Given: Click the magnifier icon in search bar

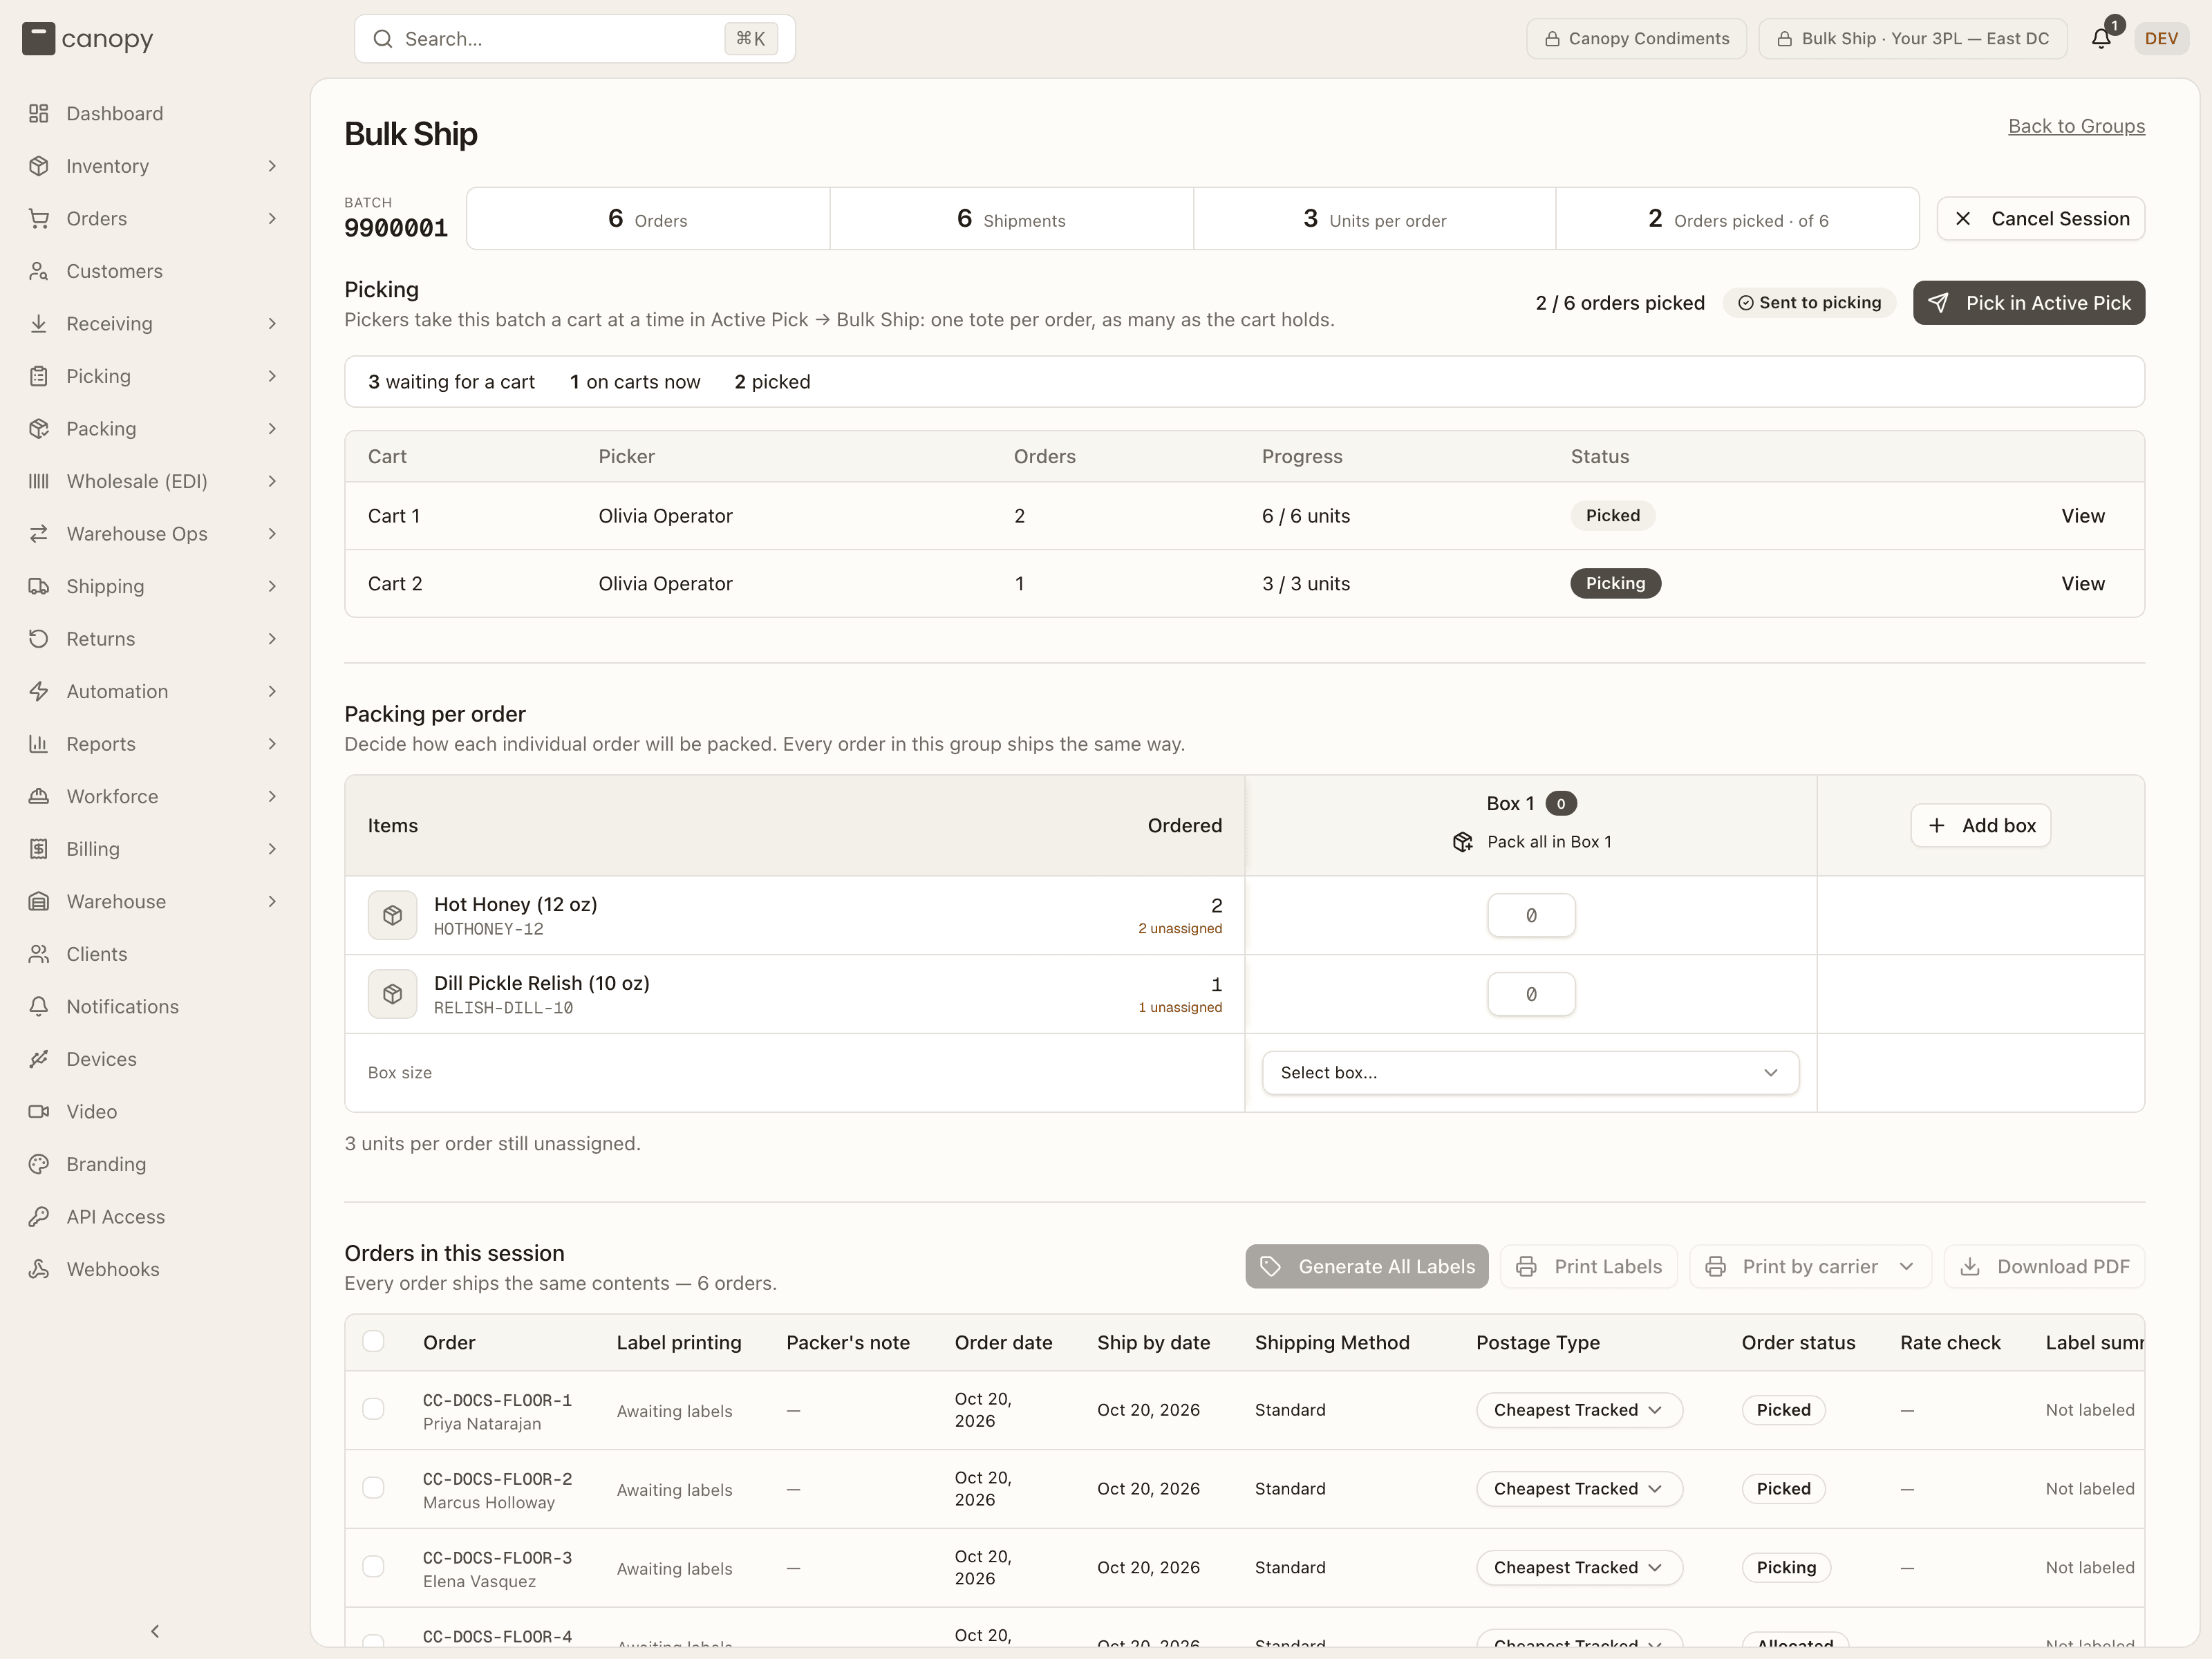Looking at the screenshot, I should (x=382, y=39).
